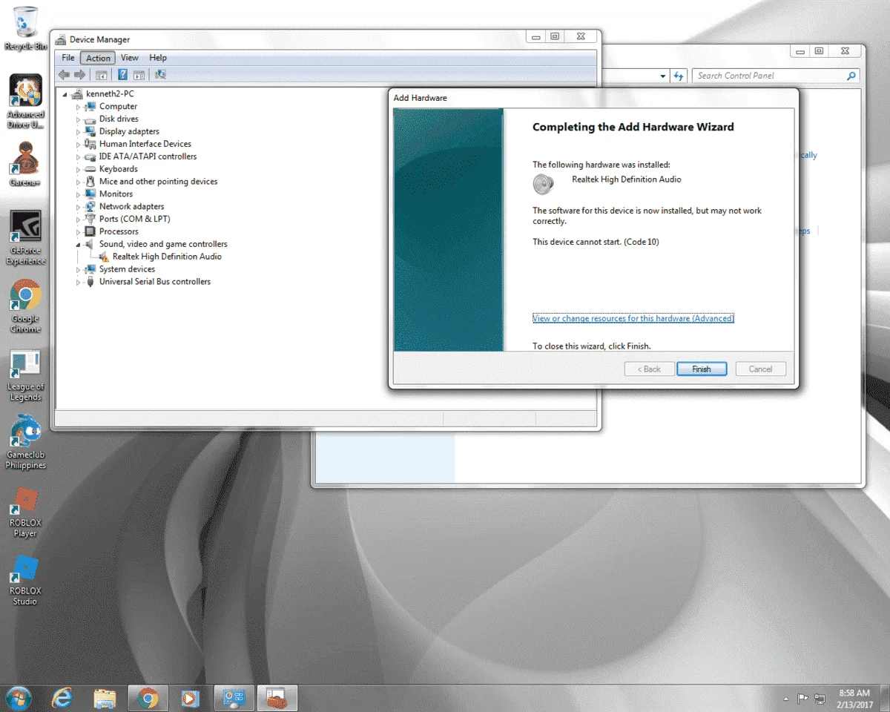Image resolution: width=890 pixels, height=712 pixels.
Task: Click Finish in the Add Hardware wizard
Action: 702,369
